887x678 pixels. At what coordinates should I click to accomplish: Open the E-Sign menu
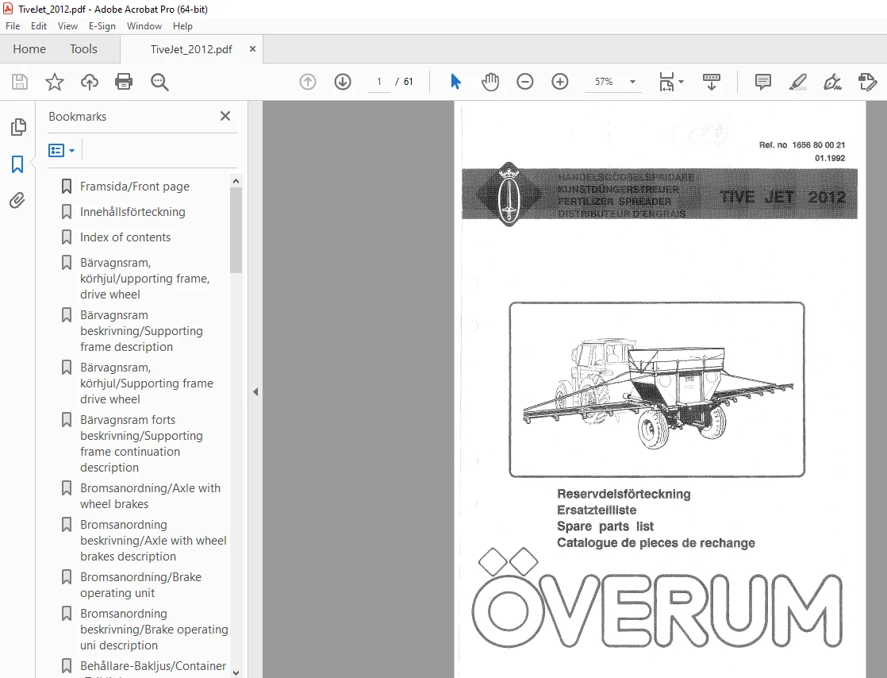tap(102, 26)
